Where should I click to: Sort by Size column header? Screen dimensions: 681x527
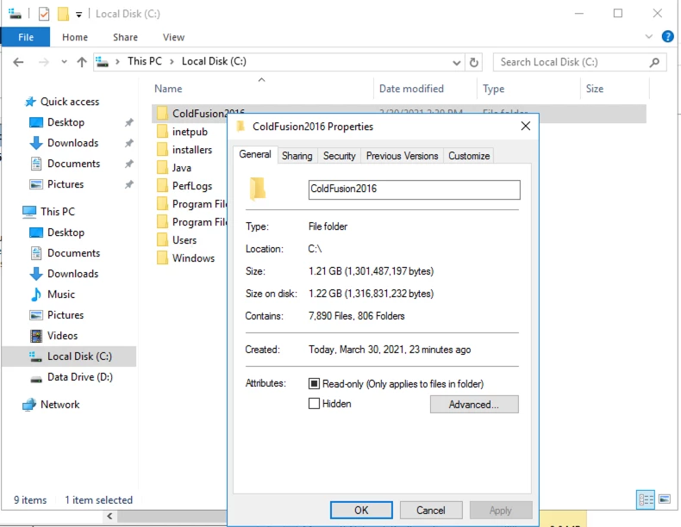point(595,89)
